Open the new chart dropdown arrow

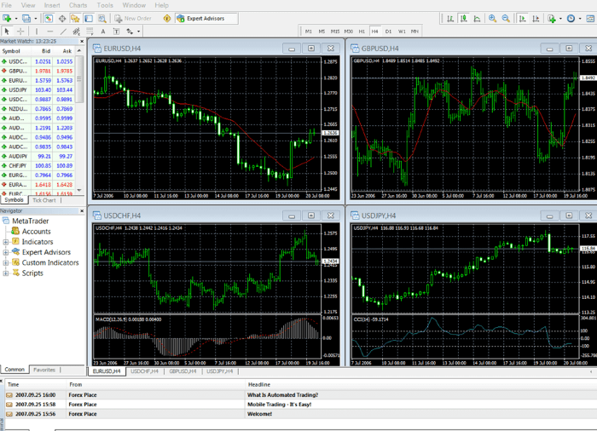[16, 18]
